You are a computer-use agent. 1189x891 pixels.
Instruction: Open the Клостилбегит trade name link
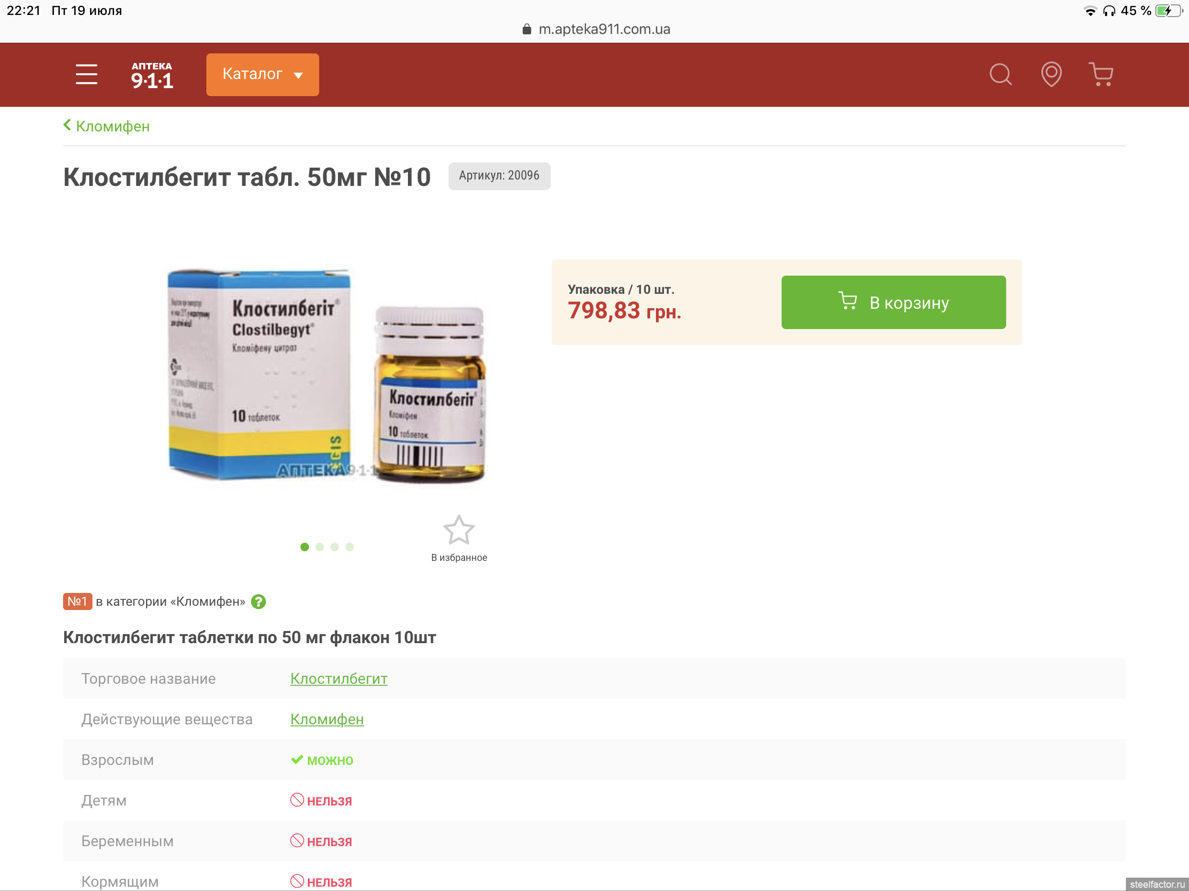click(x=338, y=679)
